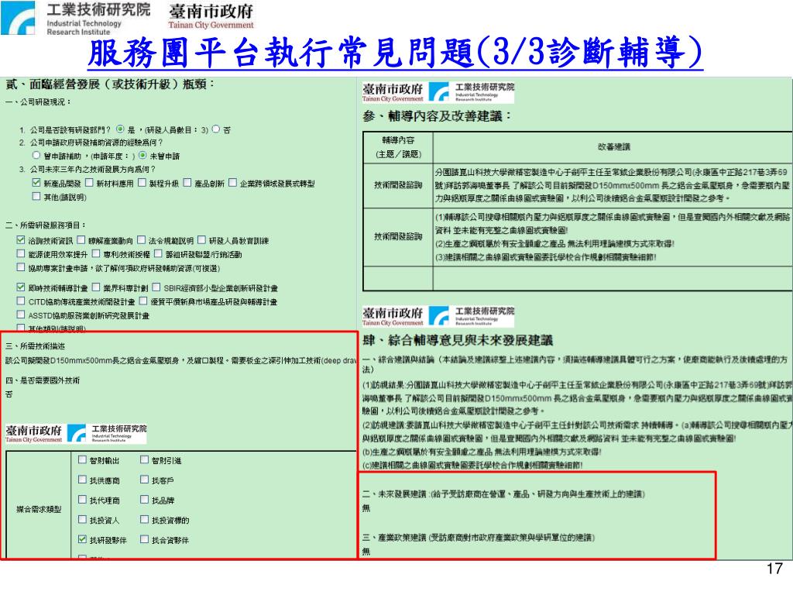Check the 協助專案計畫申請 checkbox
Screen dimensions: 793x595
[x=21, y=267]
